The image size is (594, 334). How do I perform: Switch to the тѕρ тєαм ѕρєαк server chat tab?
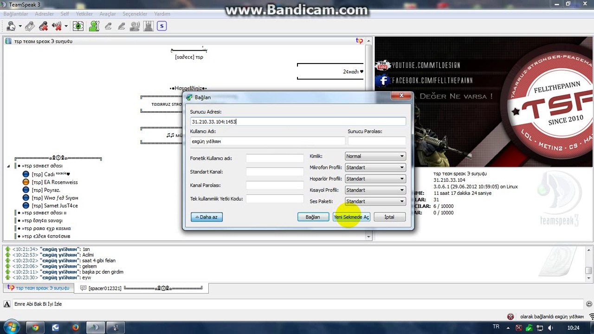click(39, 288)
